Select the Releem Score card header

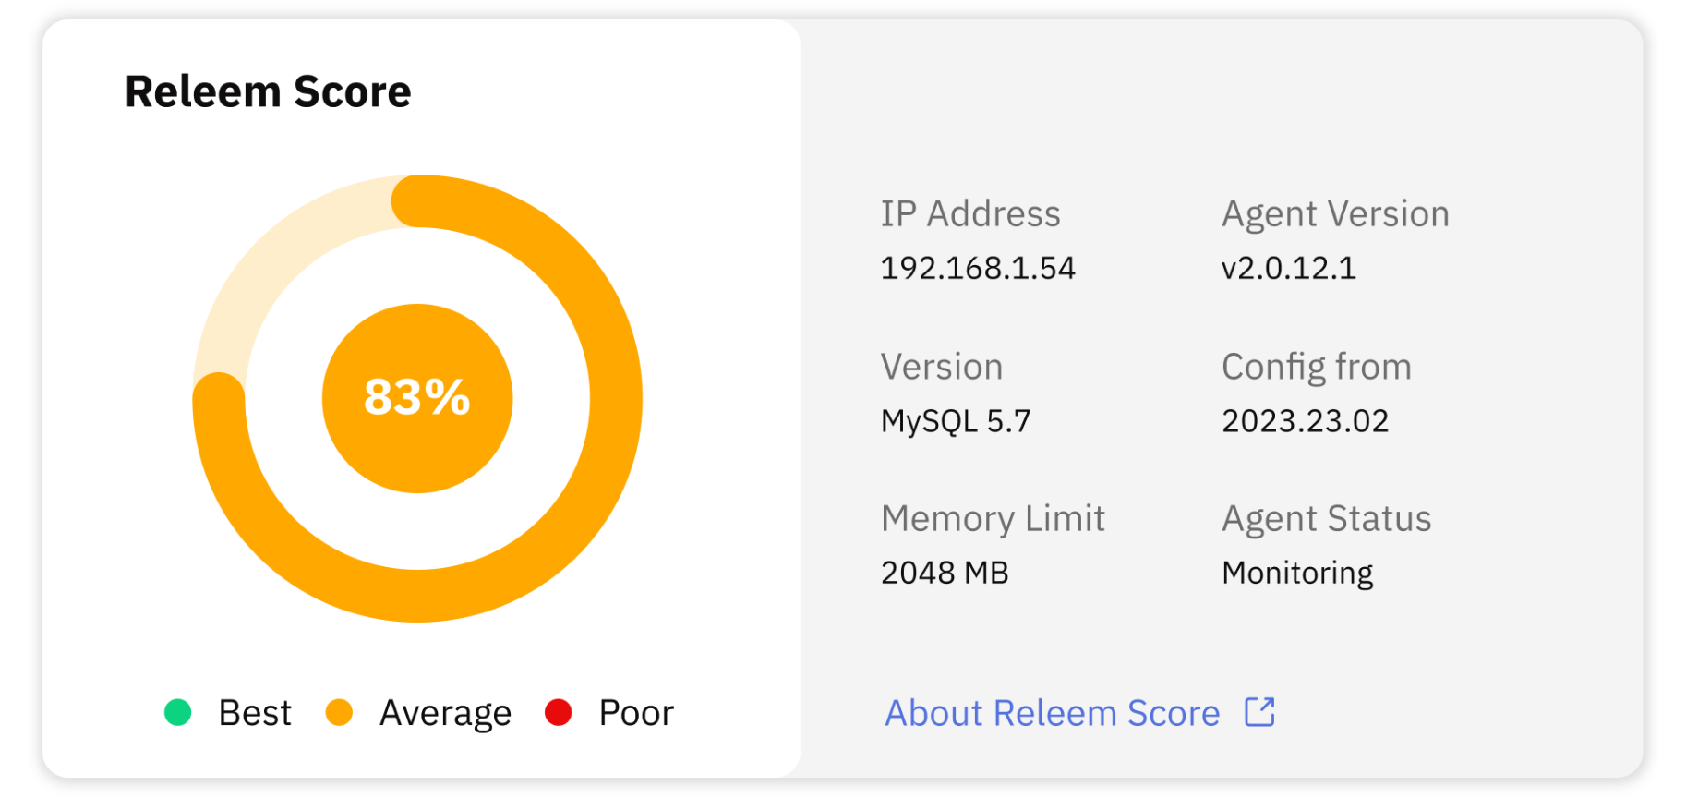pyautogui.click(x=268, y=91)
